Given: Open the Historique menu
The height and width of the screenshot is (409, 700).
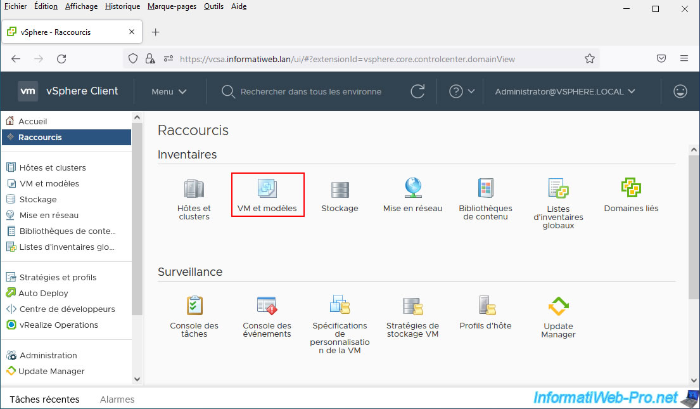Looking at the screenshot, I should pos(122,6).
